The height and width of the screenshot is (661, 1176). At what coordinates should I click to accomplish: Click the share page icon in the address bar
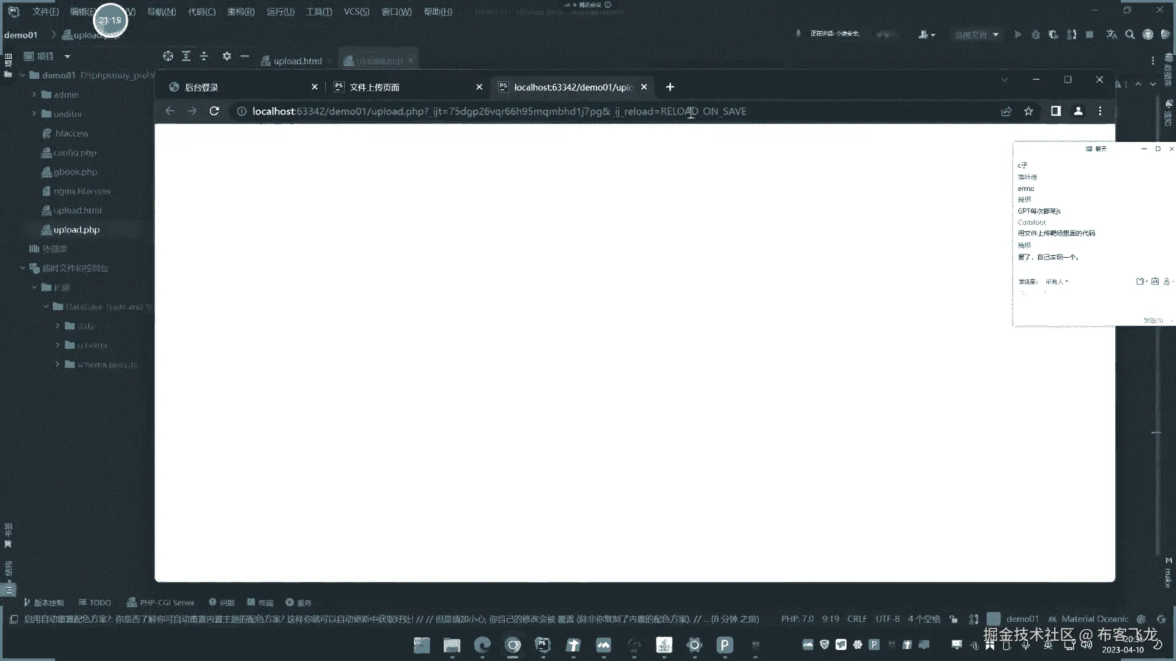[1006, 111]
